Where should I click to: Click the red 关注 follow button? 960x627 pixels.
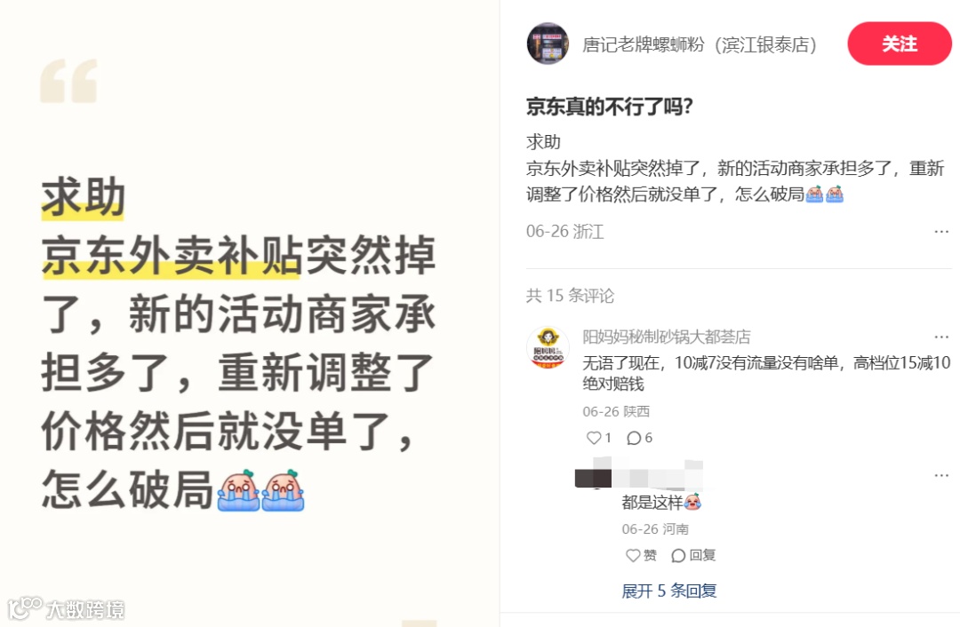pos(899,44)
